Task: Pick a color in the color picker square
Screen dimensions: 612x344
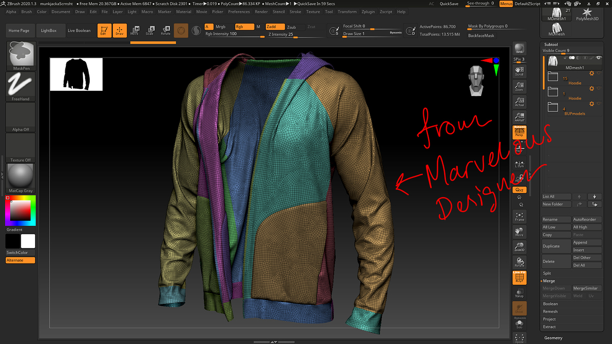Action: (x=20, y=210)
